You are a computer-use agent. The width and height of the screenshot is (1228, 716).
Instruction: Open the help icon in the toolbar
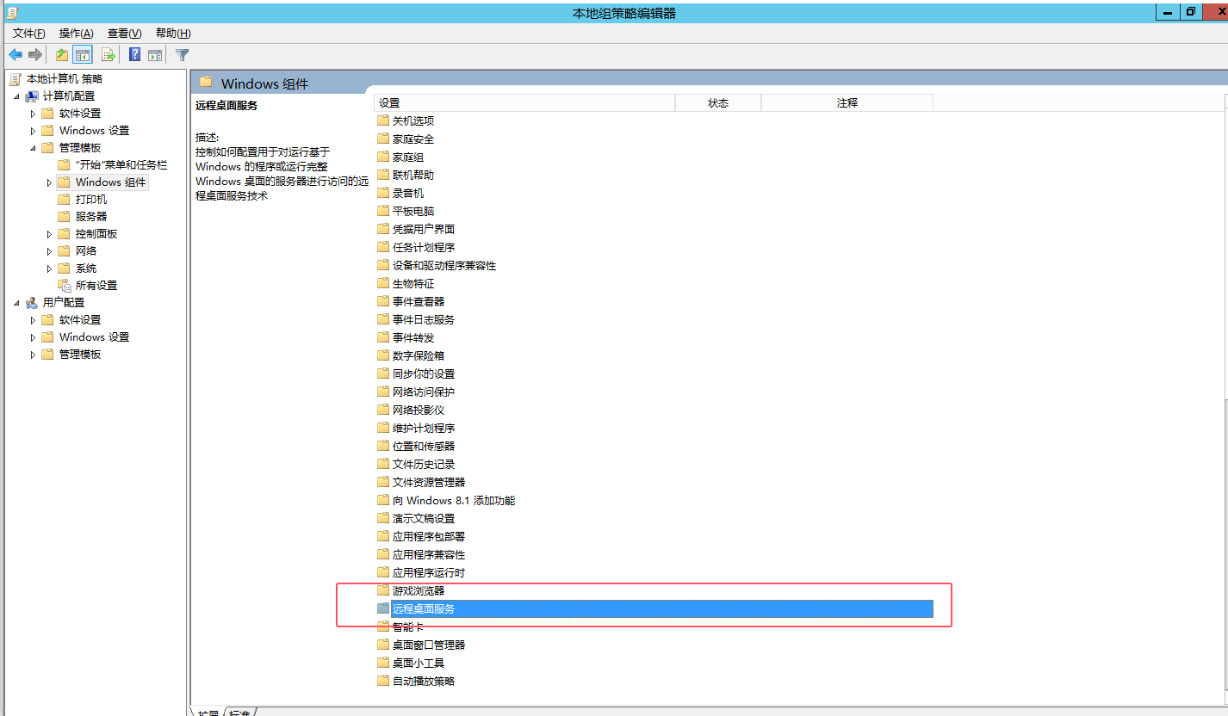[134, 54]
